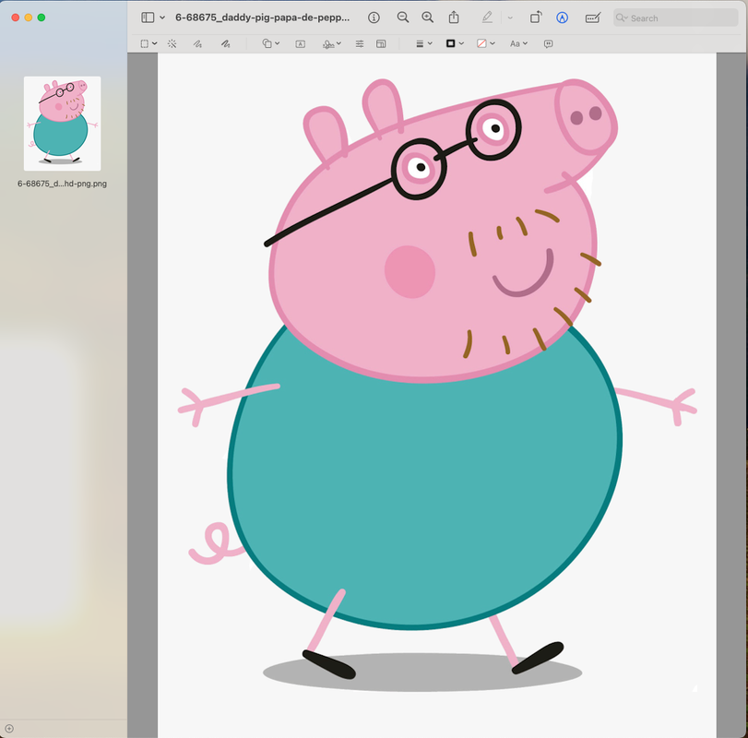Click the filename 6-68675_d...hd-png.png label
Screen dimensions: 748x738
click(62, 184)
